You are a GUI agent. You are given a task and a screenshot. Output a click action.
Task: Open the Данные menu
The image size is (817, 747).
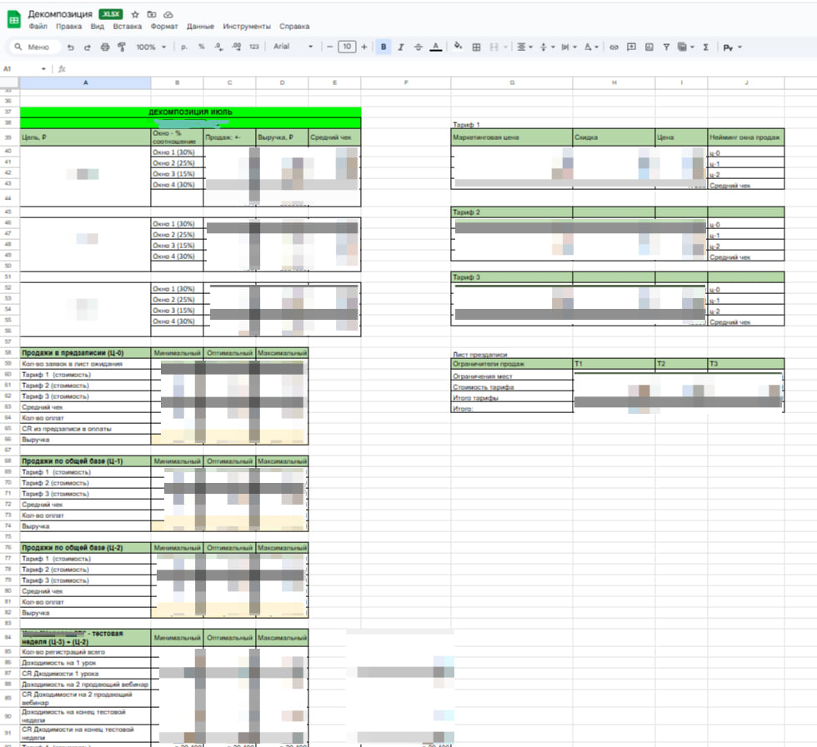point(200,27)
